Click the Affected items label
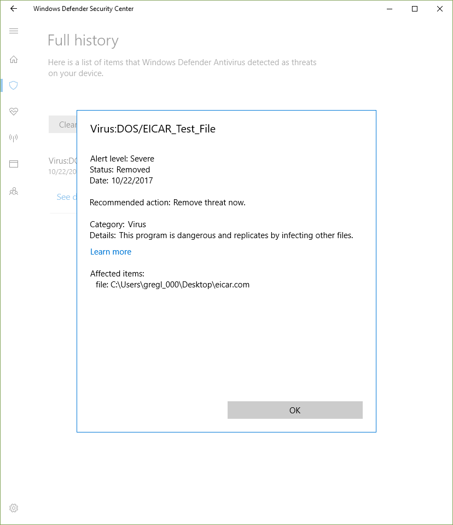The image size is (453, 525). 117,274
